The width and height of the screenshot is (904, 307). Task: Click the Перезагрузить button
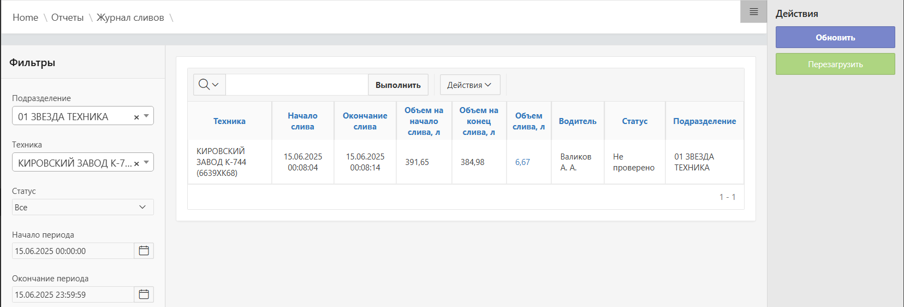point(835,64)
